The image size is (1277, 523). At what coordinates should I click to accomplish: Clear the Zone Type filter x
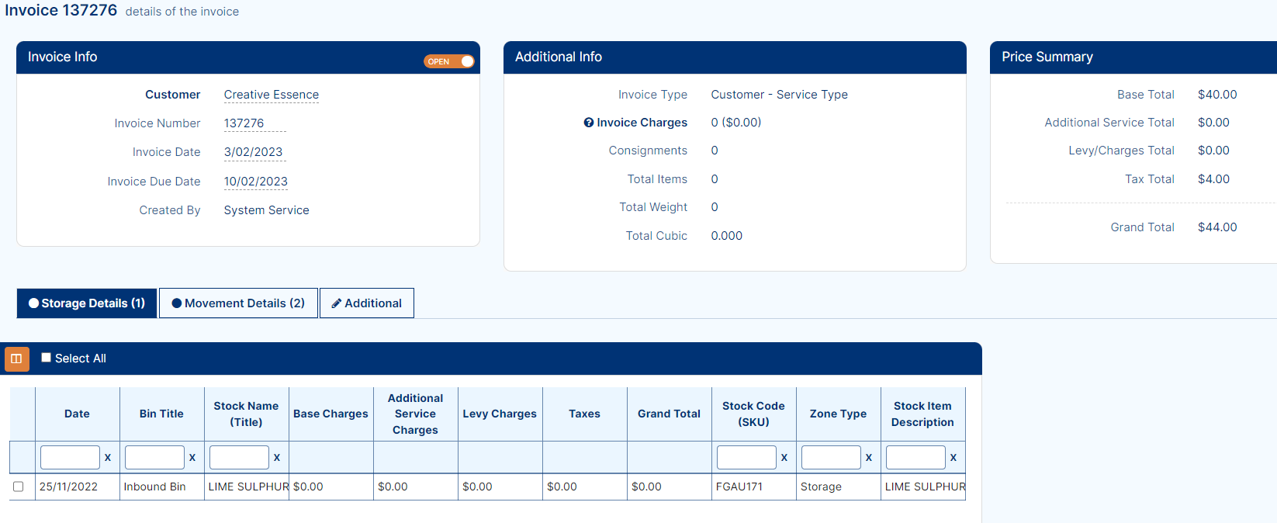point(869,458)
